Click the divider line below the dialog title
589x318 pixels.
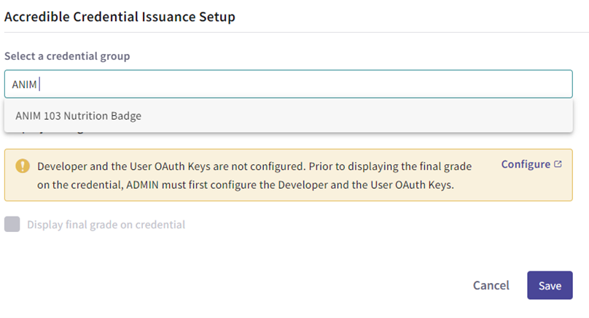pos(297,32)
